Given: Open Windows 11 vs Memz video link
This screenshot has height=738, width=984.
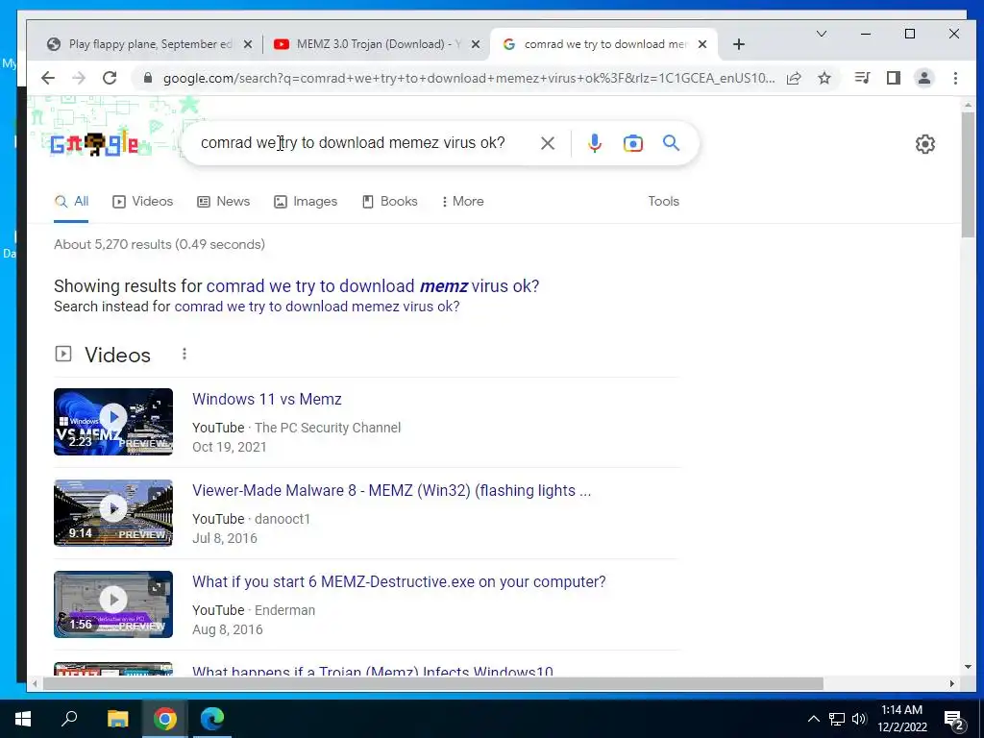Looking at the screenshot, I should [x=267, y=399].
